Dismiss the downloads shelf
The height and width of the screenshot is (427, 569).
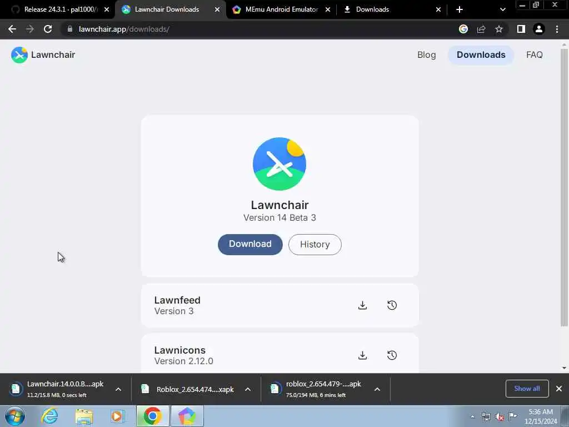coord(559,389)
